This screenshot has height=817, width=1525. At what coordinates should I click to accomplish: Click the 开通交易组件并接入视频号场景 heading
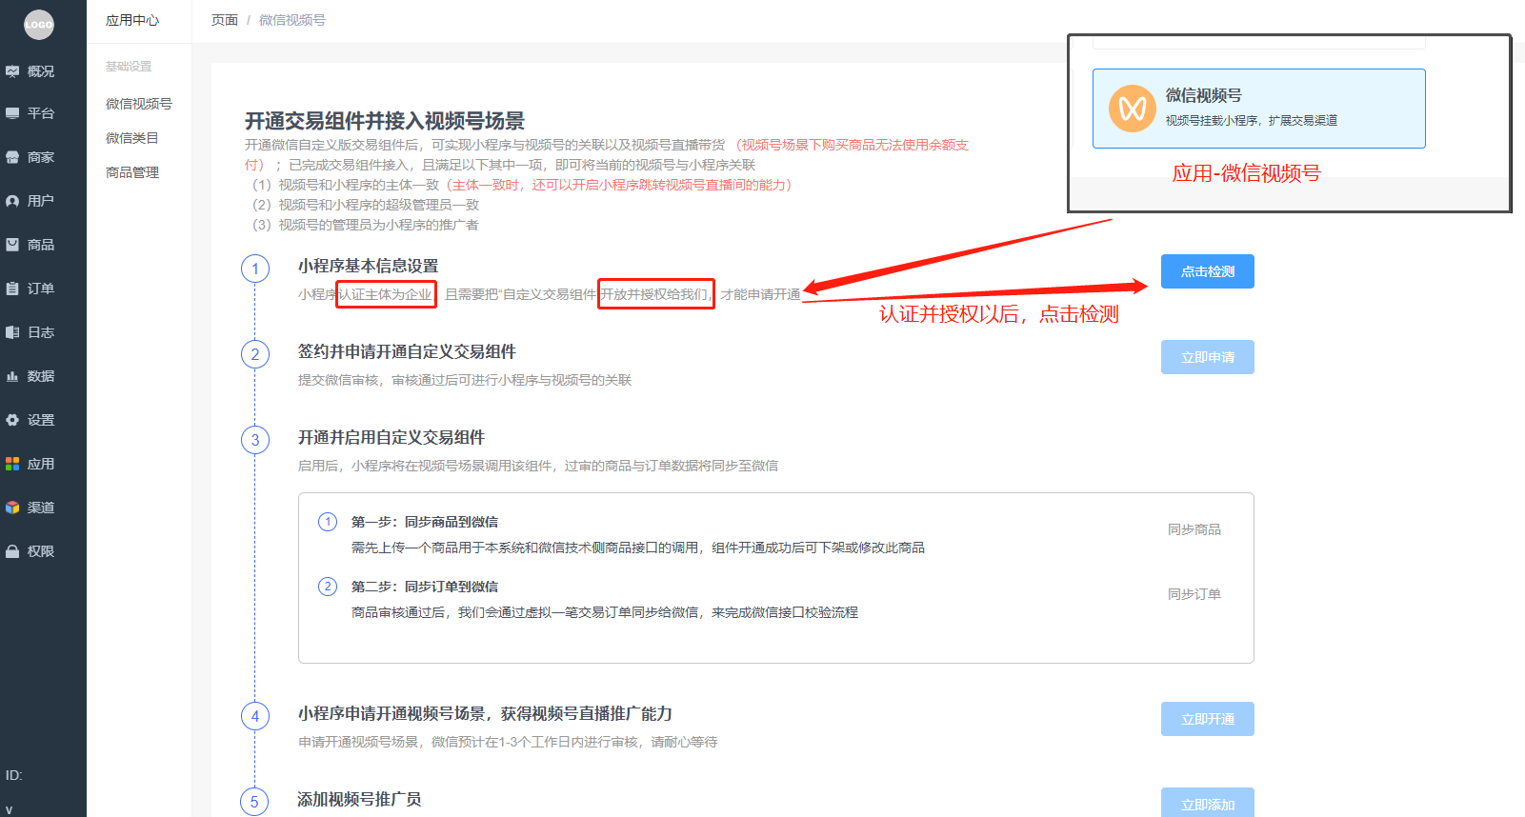pyautogui.click(x=385, y=121)
